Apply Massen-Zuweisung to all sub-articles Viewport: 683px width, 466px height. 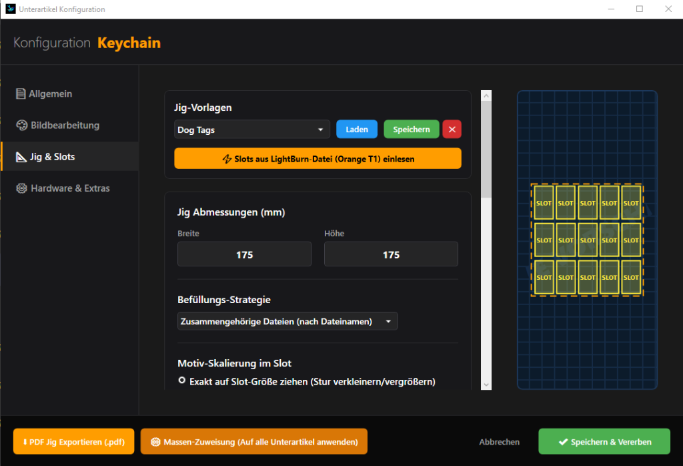coord(254,441)
